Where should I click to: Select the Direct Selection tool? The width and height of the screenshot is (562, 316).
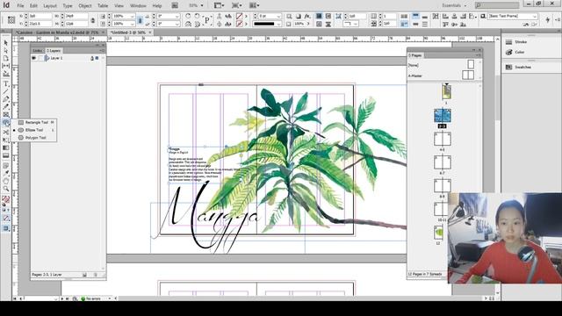(6, 51)
